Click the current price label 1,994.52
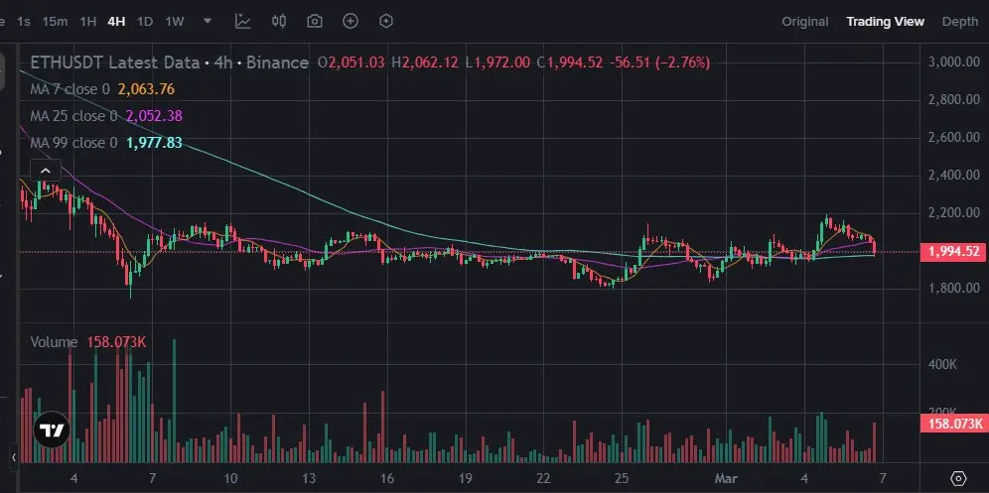989x493 pixels. 953,252
